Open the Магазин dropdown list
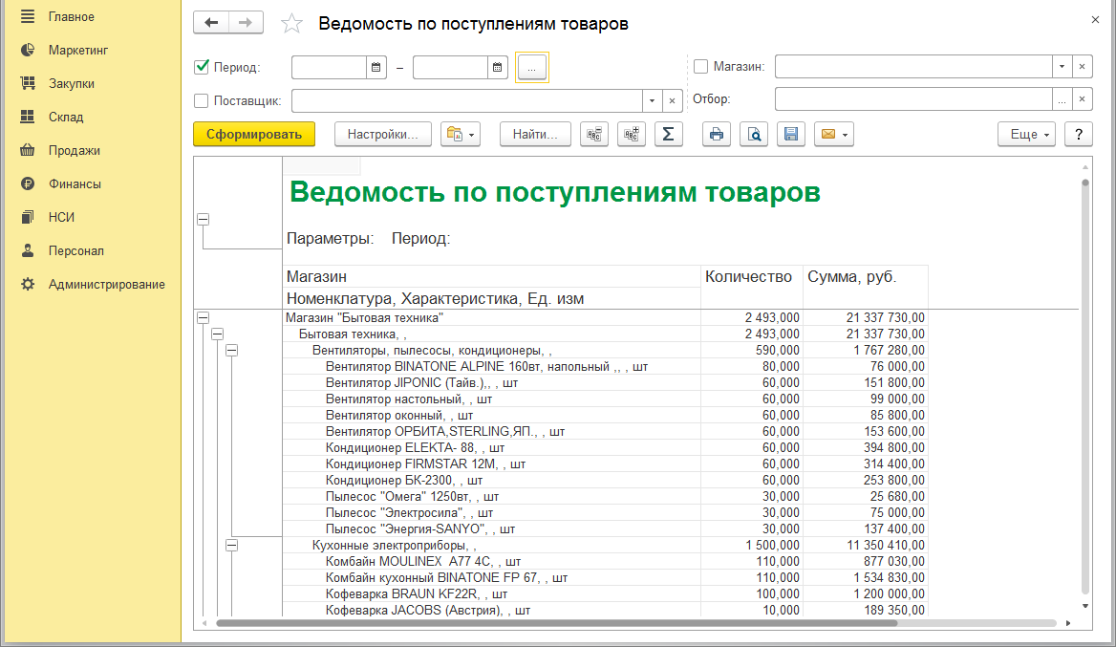 [1062, 66]
